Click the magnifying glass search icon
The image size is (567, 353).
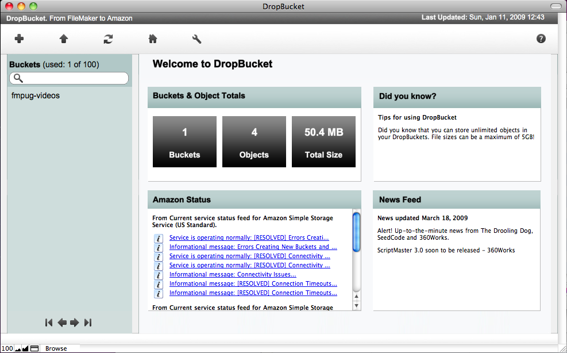(18, 78)
